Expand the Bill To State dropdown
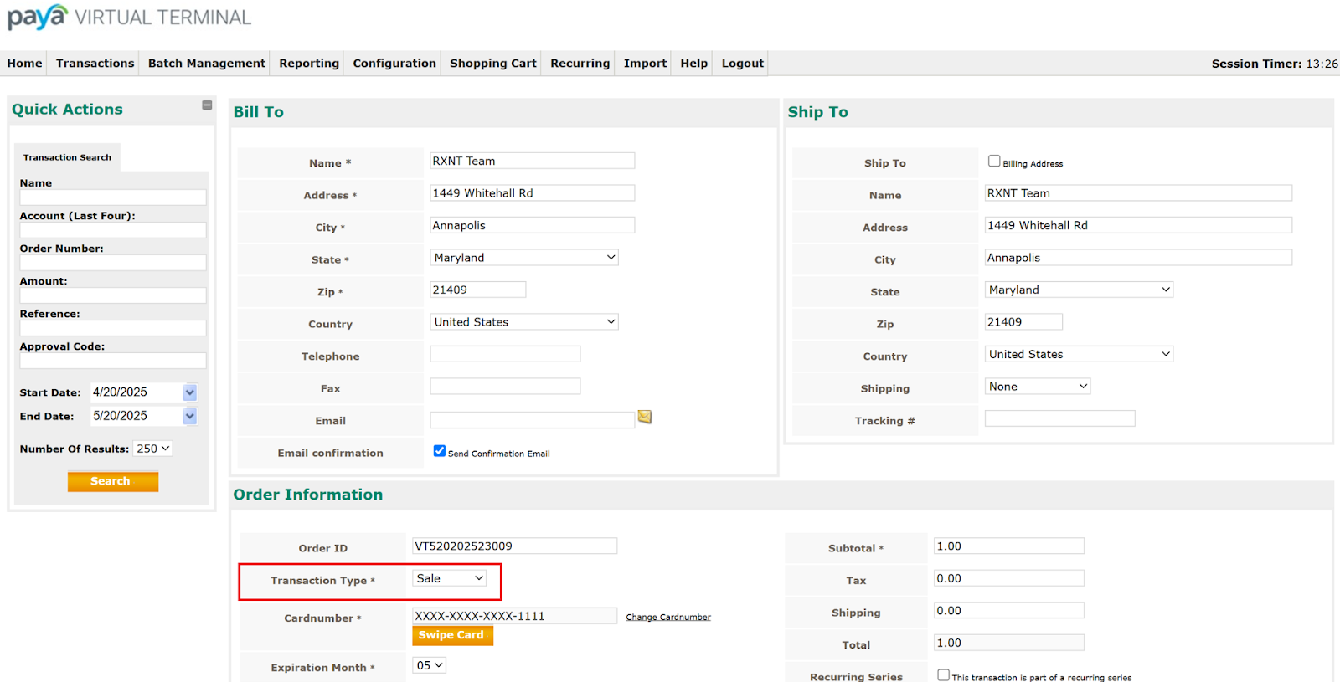This screenshot has height=682, width=1340. point(524,258)
